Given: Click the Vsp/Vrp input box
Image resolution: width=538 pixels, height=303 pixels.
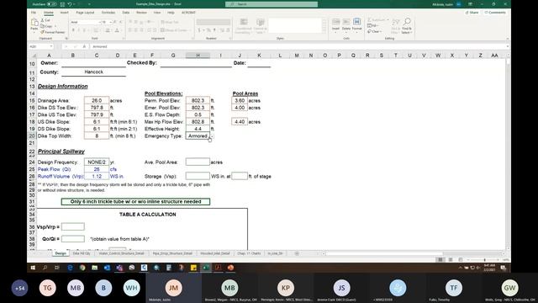Looking at the screenshot, I should [x=73, y=226].
